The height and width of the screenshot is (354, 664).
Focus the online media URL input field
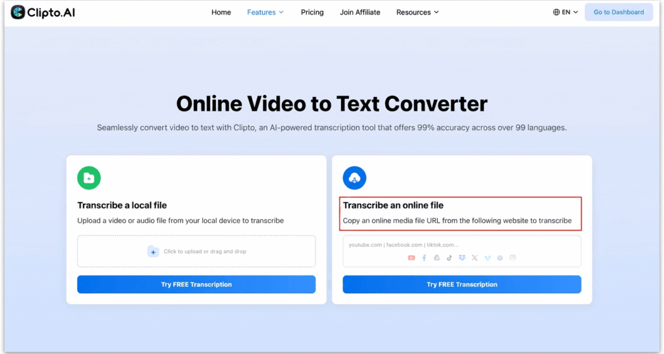click(x=462, y=251)
